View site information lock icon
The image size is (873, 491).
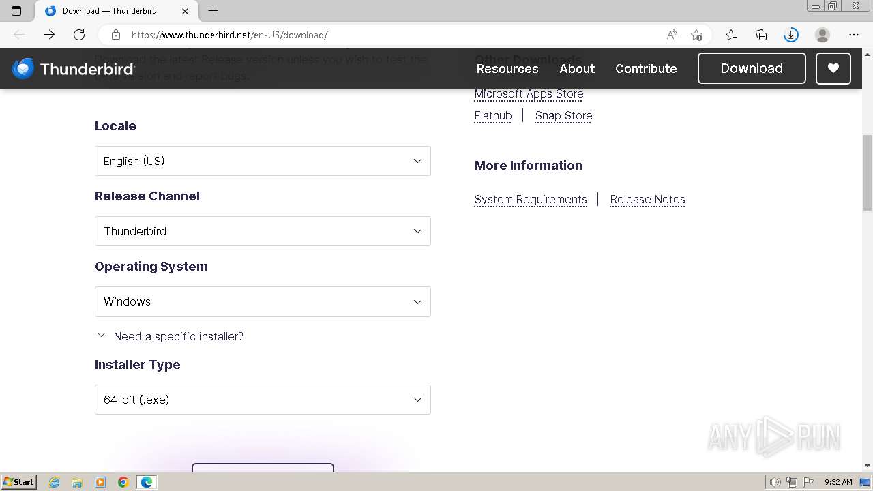(116, 35)
